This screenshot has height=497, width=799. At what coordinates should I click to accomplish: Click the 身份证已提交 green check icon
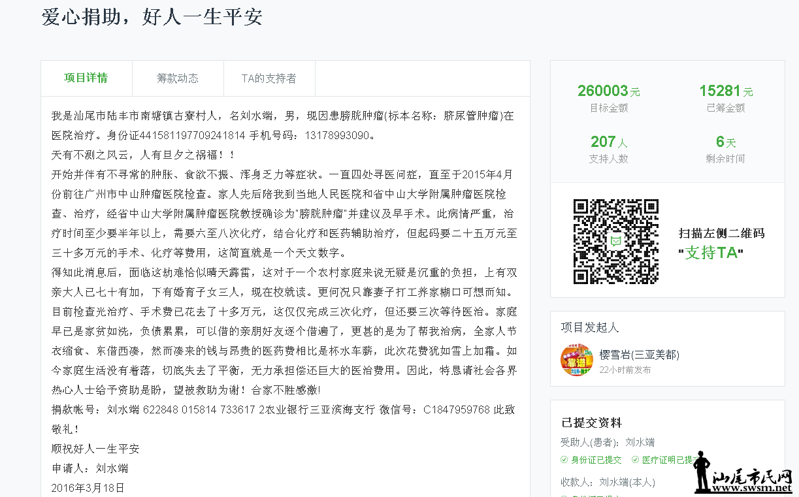coord(564,460)
